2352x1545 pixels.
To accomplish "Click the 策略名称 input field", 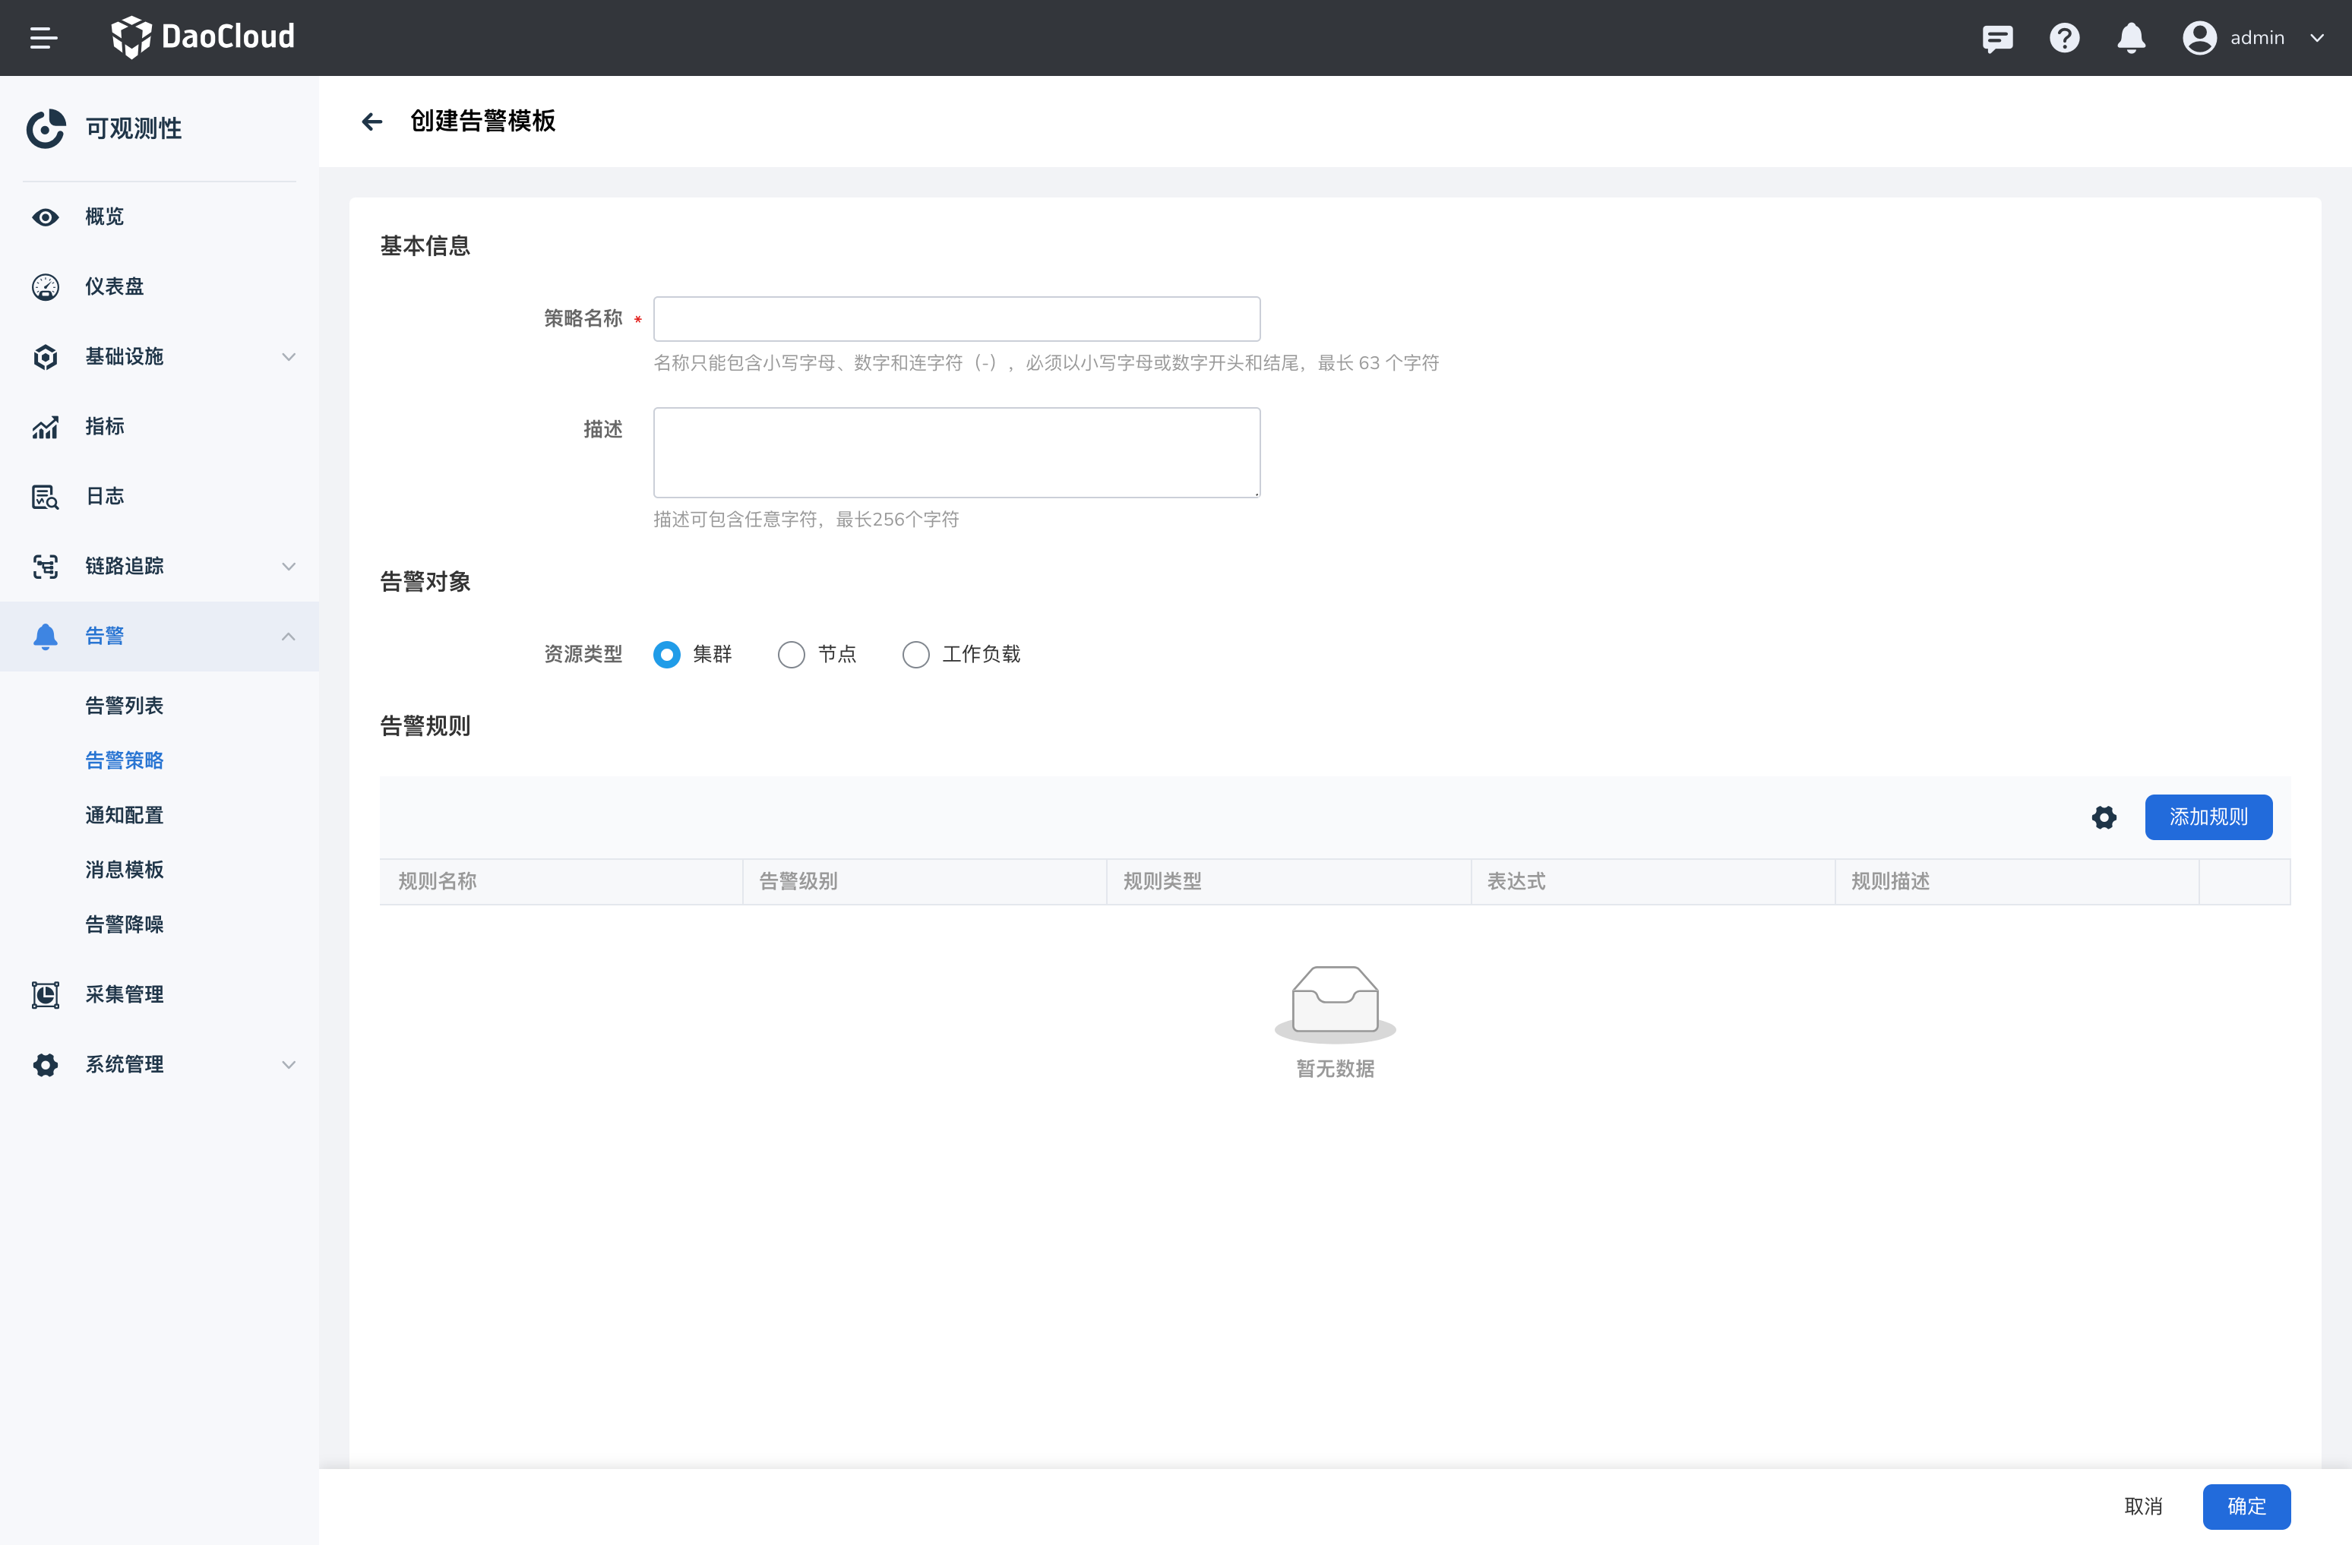I will (x=956, y=319).
